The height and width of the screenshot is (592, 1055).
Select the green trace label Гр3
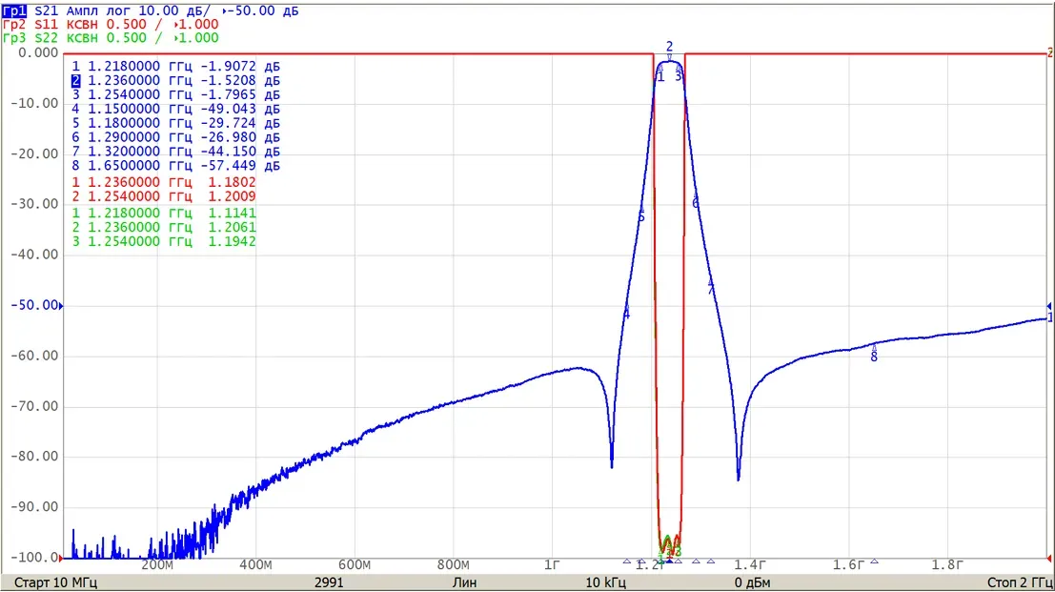click(x=15, y=38)
